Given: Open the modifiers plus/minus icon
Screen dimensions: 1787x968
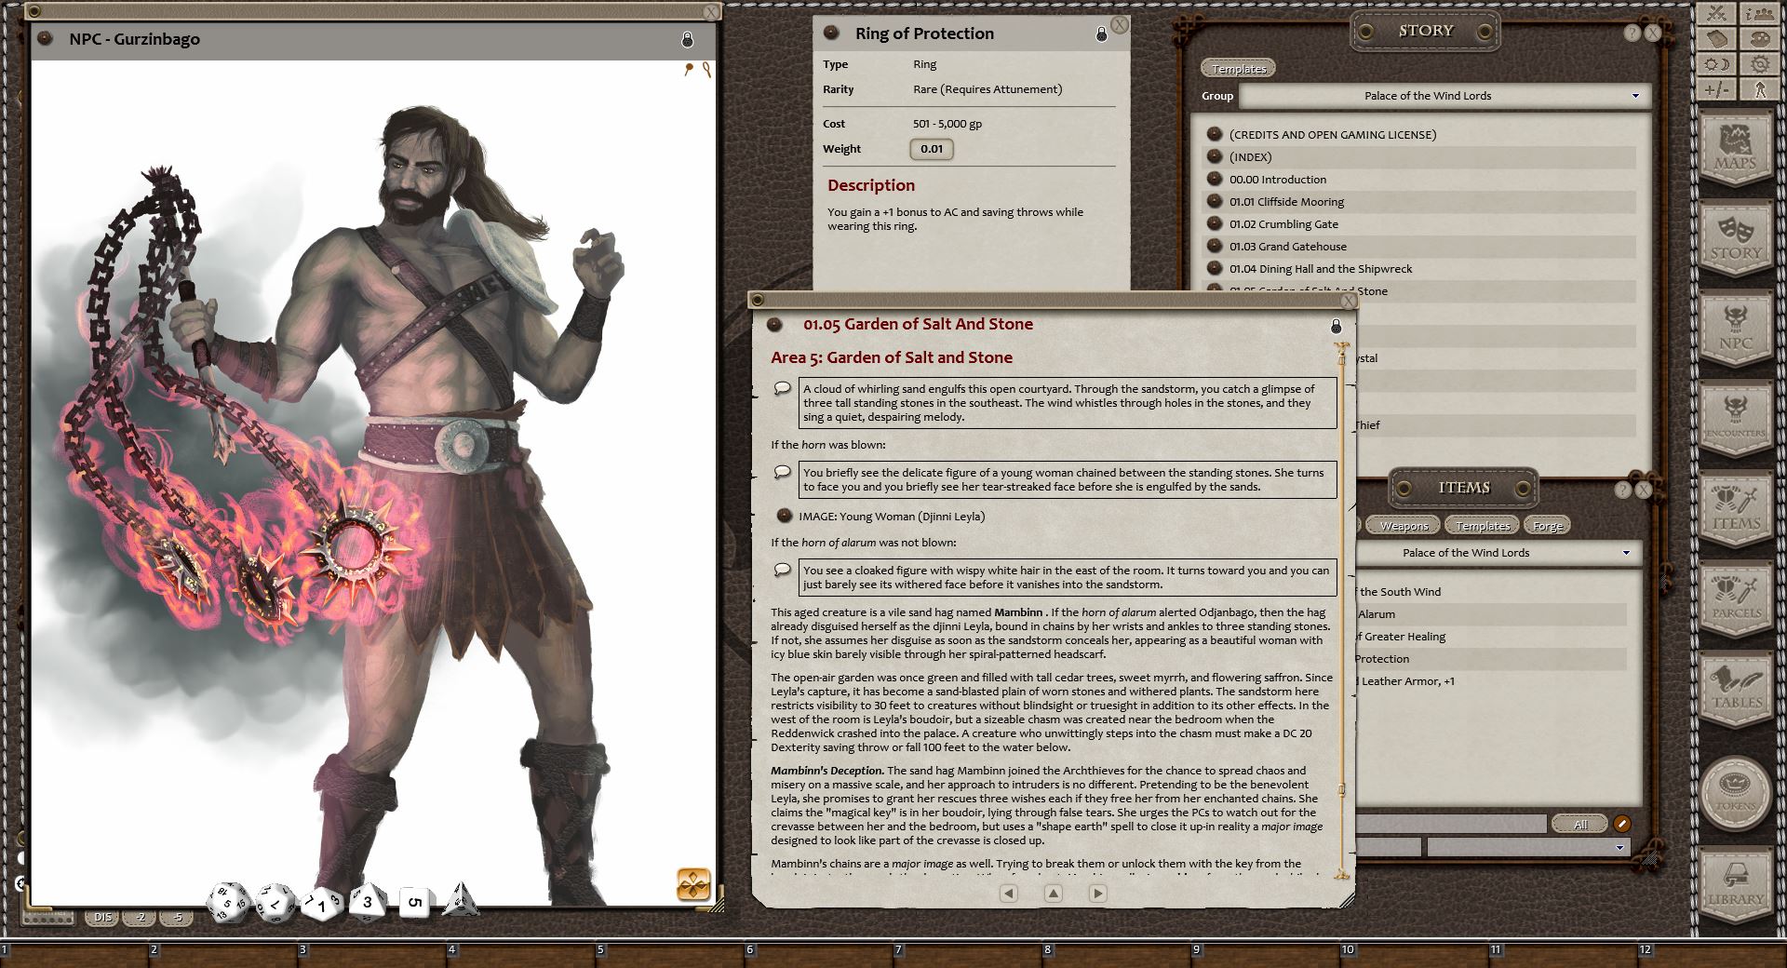Looking at the screenshot, I should (x=1717, y=89).
